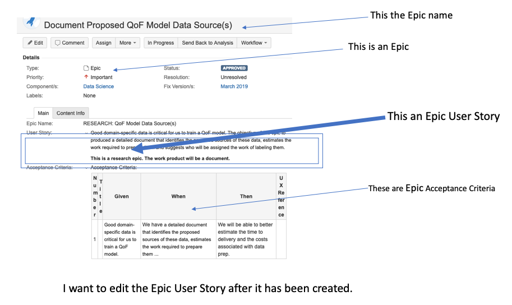This screenshot has width=512, height=305.
Task: Click the Epic Name value text
Action: 130,123
